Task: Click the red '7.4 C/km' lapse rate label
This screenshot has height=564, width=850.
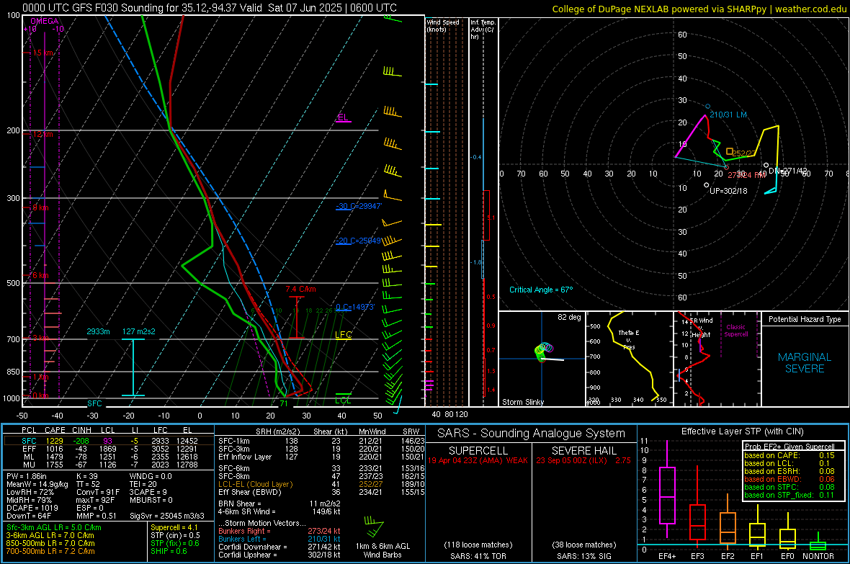Action: click(301, 289)
